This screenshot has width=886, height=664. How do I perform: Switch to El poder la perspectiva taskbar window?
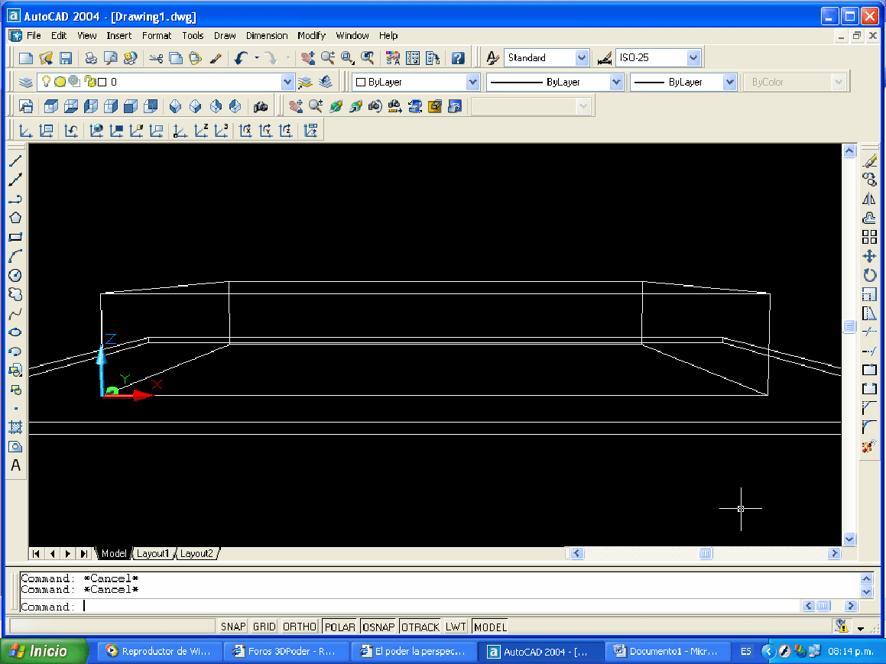tap(414, 651)
